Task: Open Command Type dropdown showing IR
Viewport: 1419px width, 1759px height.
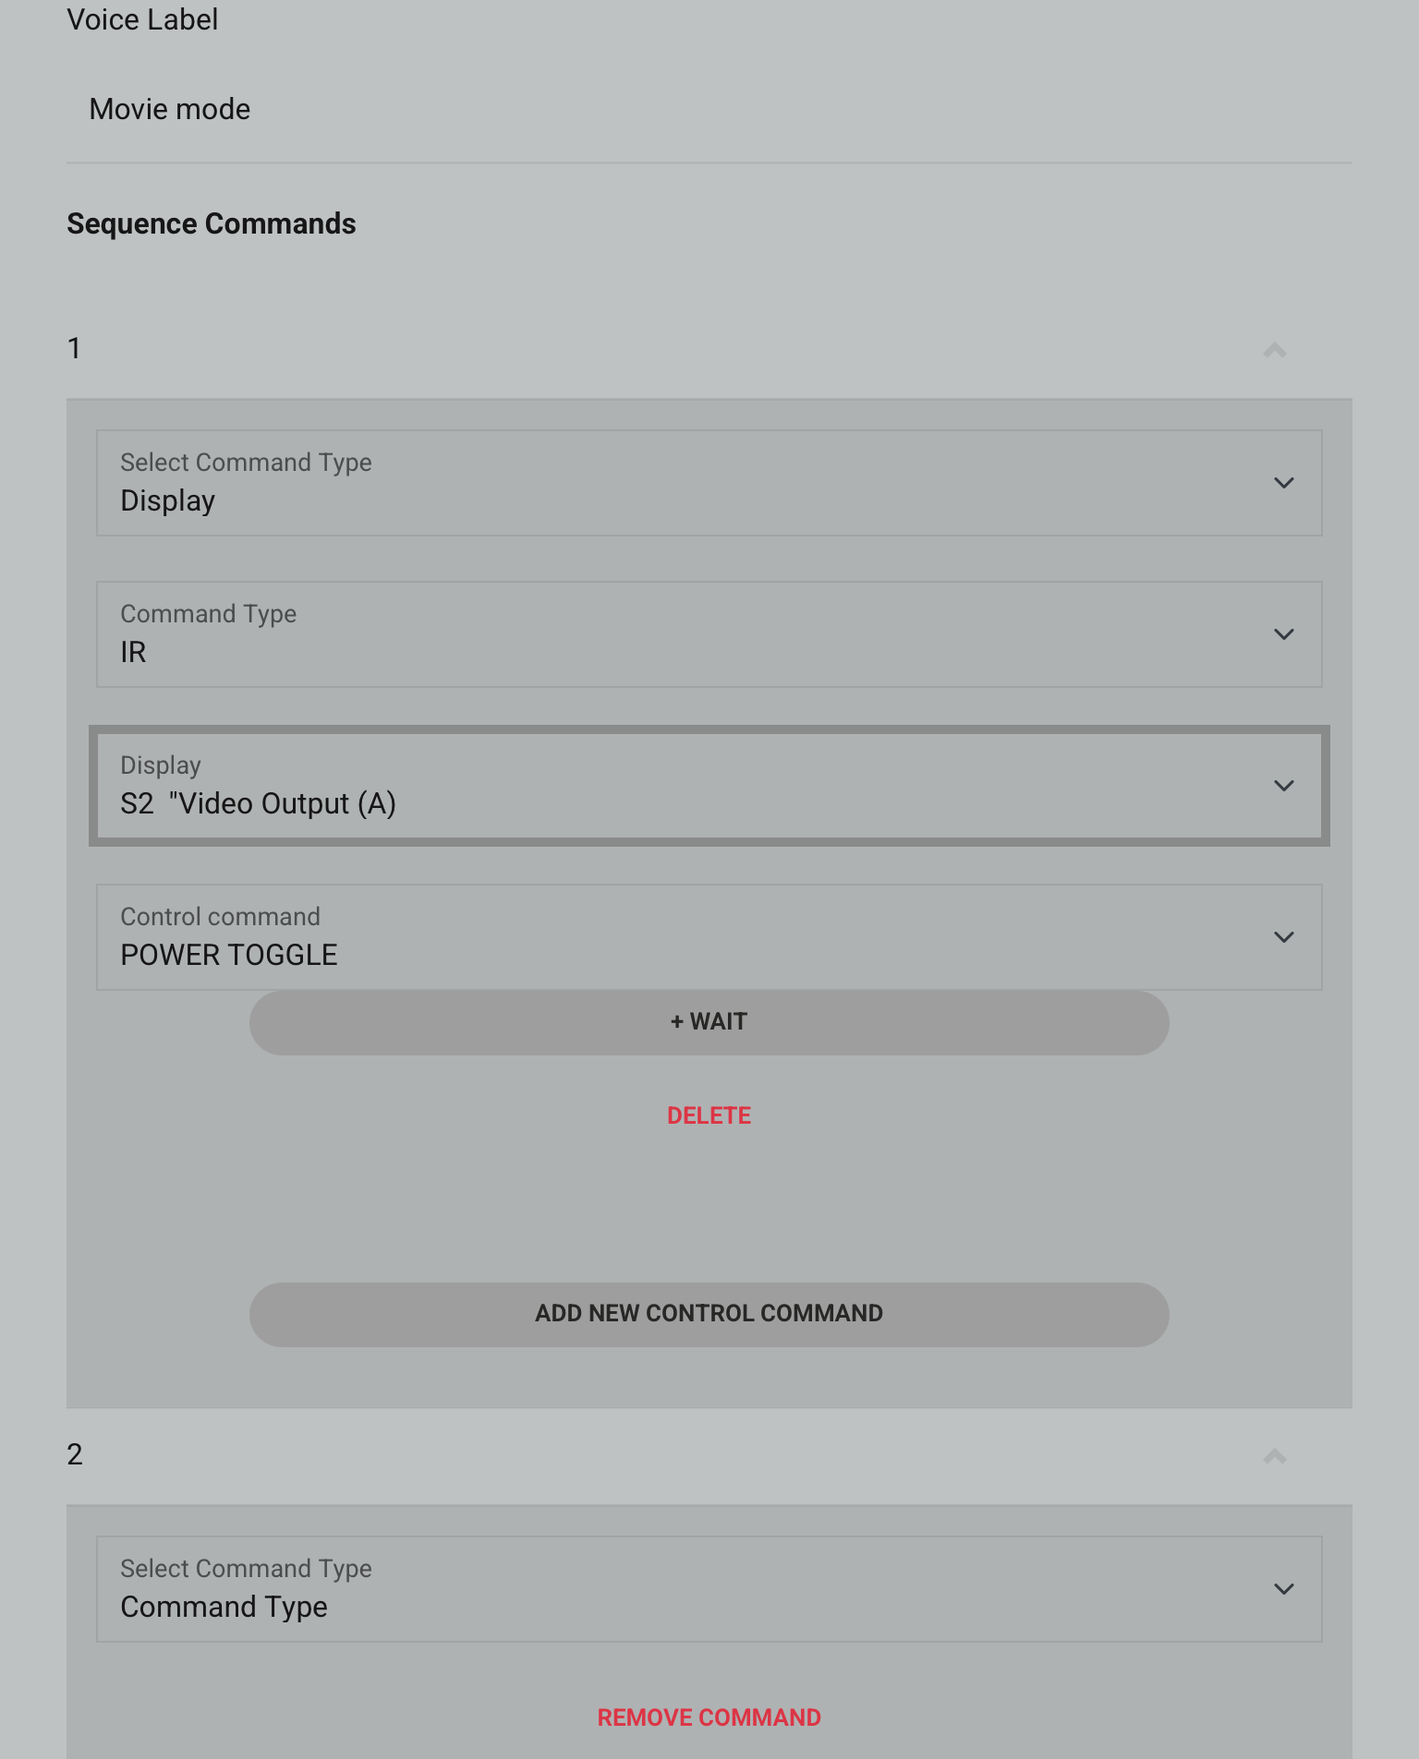Action: coord(709,634)
